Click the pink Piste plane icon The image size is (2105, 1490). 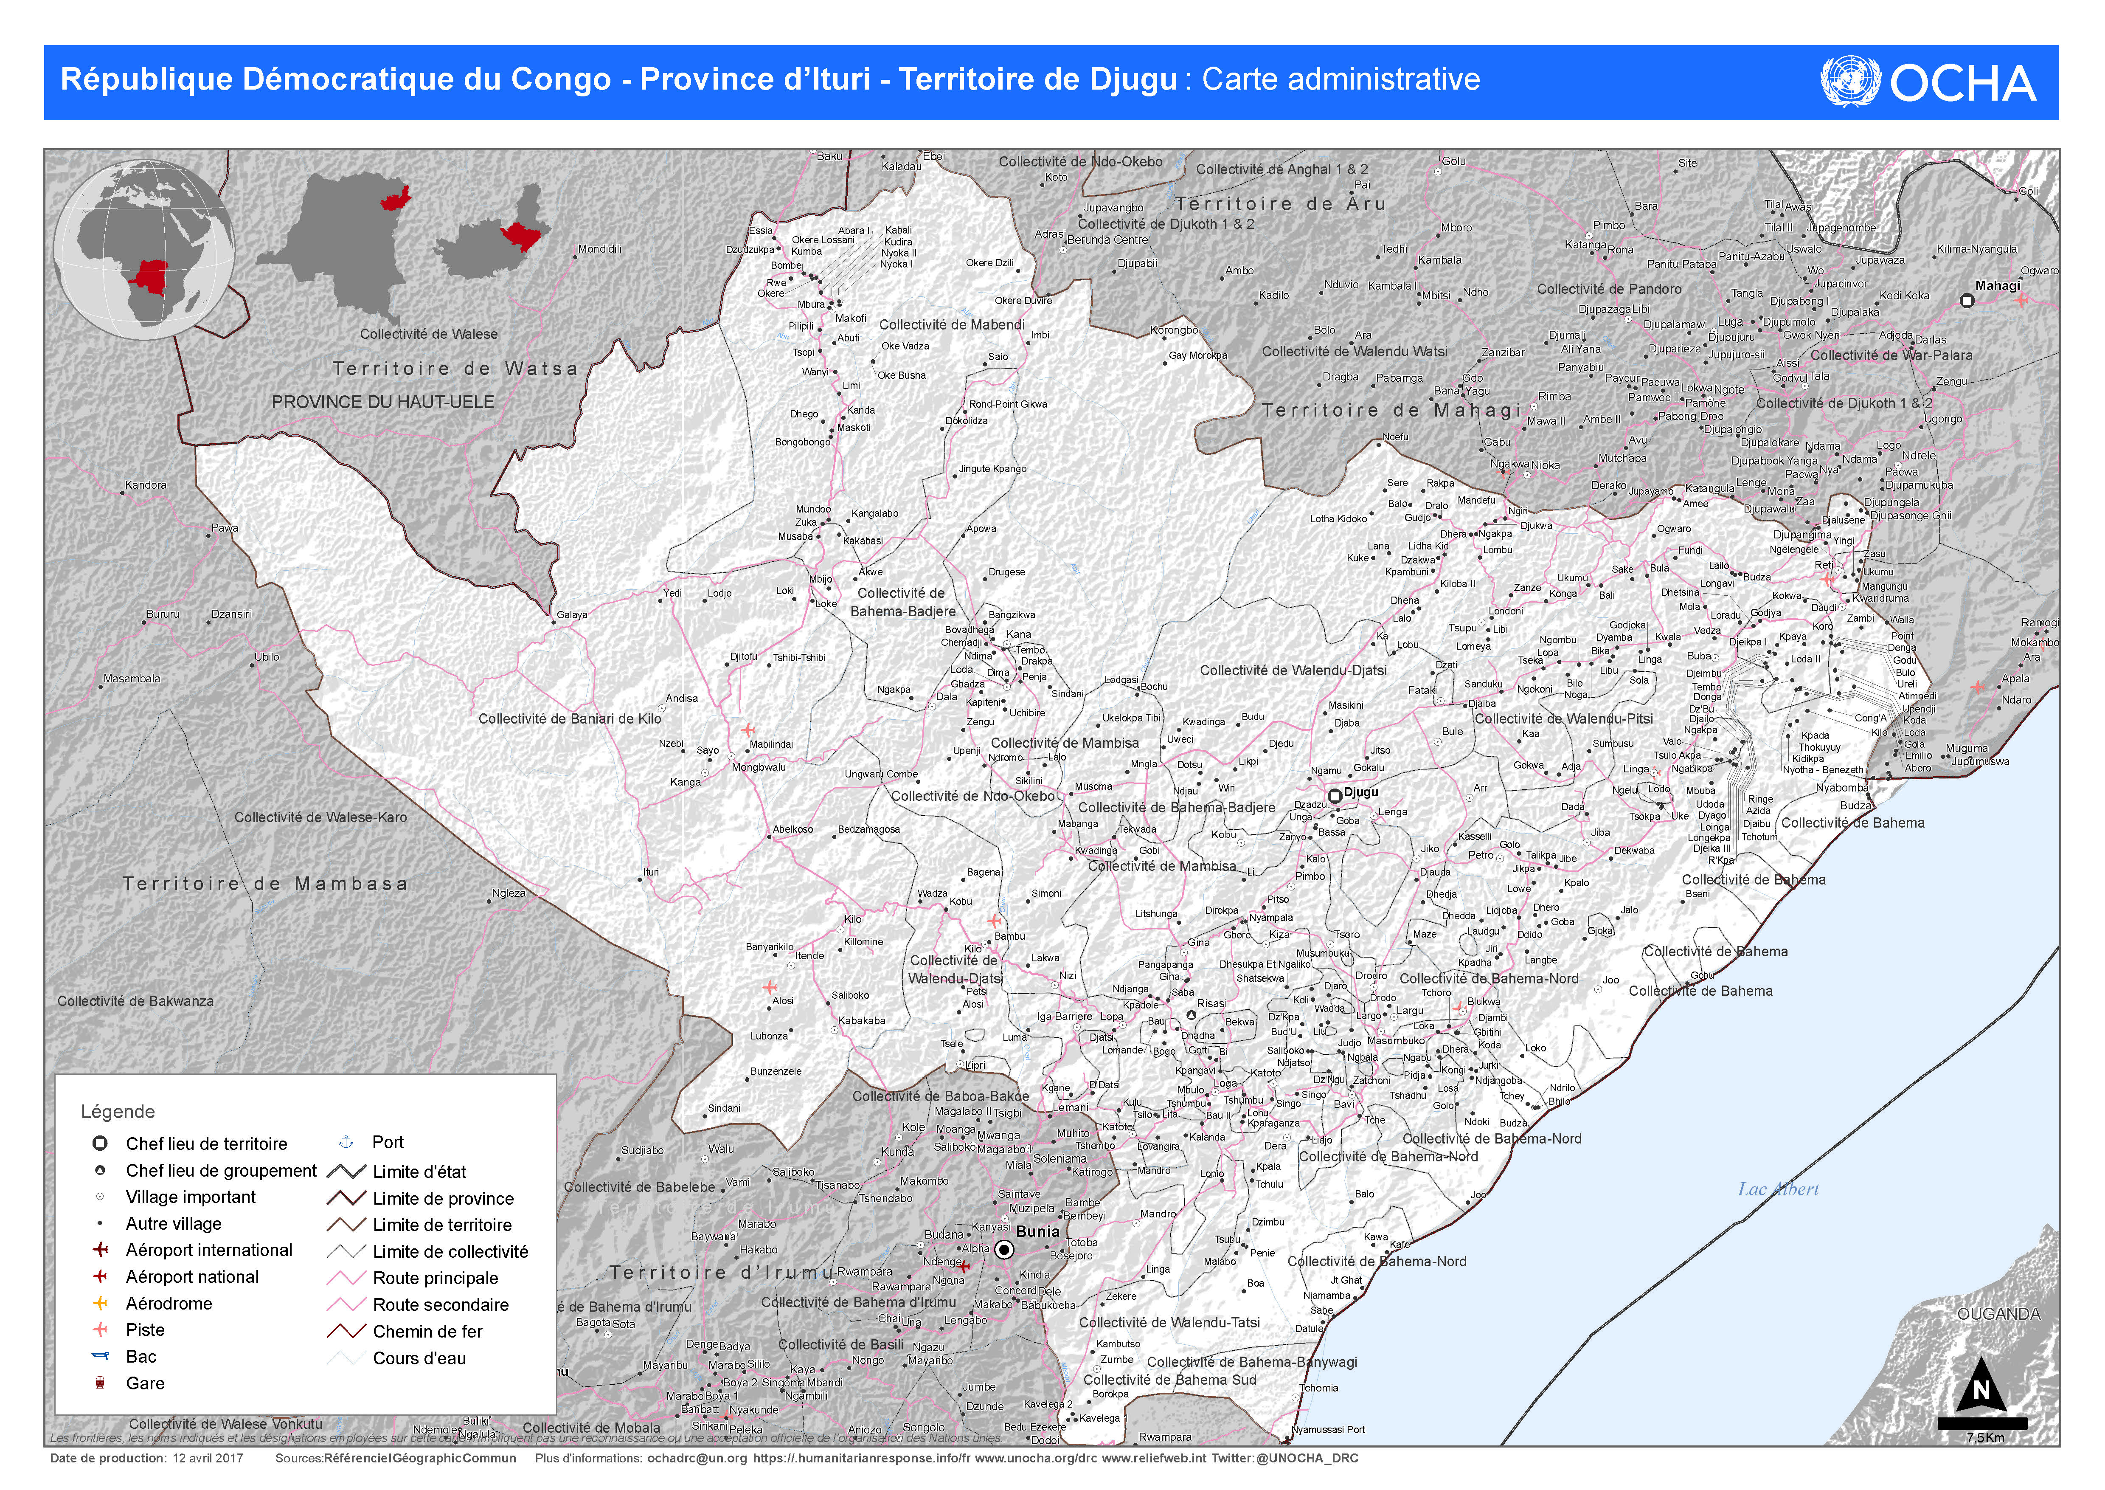point(101,1329)
